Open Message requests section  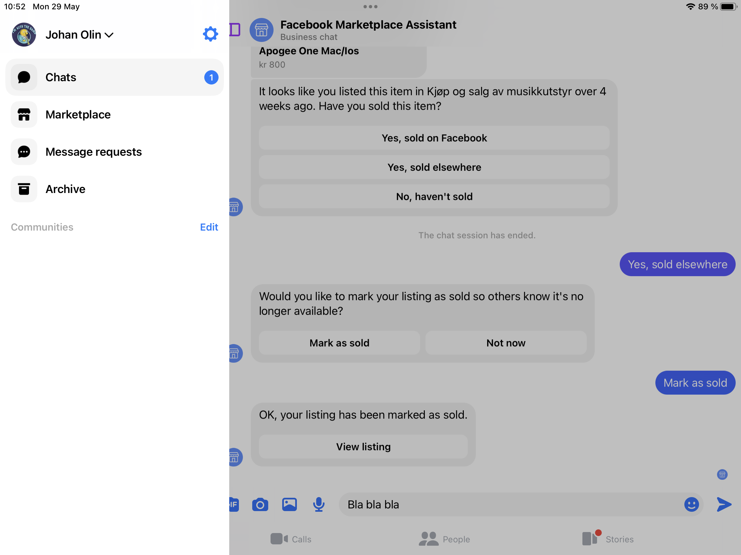94,152
